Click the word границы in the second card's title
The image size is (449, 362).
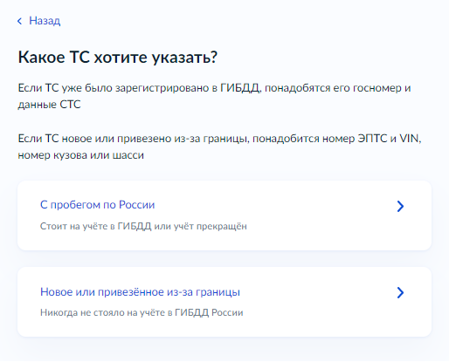pyautogui.click(x=218, y=292)
